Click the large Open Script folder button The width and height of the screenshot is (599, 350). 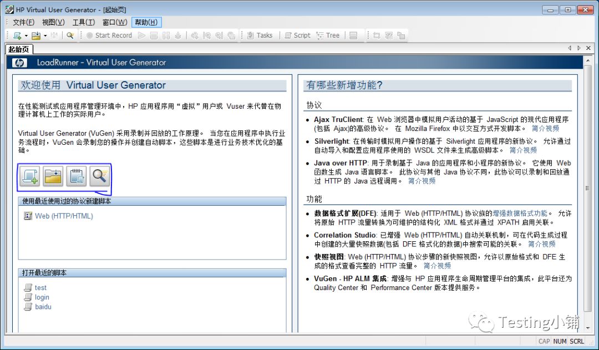pyautogui.click(x=53, y=176)
